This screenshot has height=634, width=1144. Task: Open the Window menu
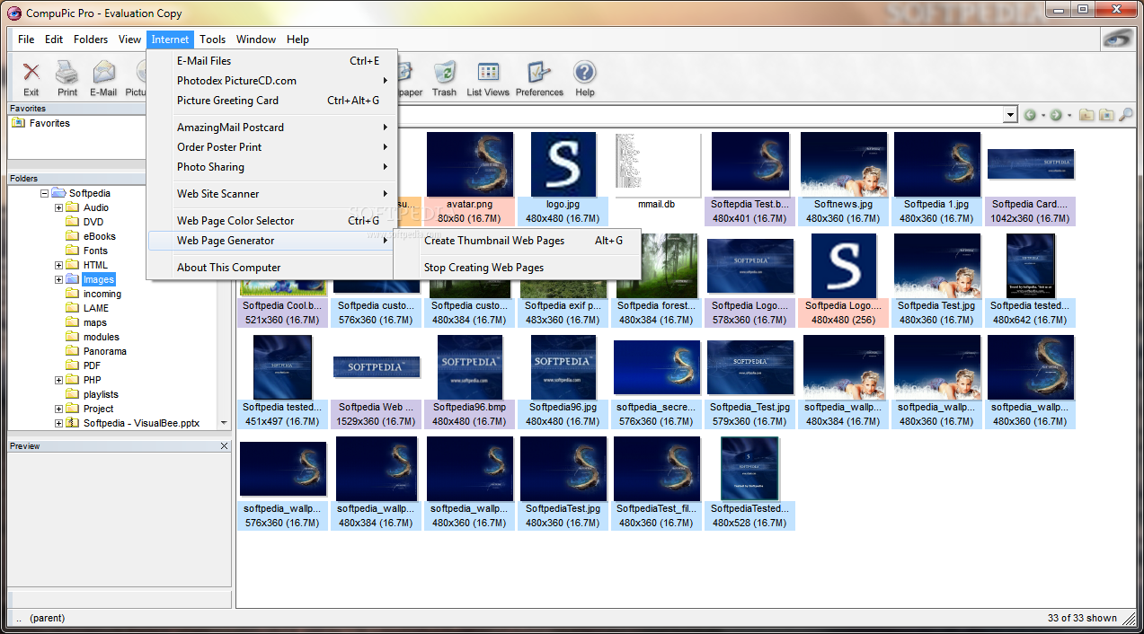[x=256, y=40]
